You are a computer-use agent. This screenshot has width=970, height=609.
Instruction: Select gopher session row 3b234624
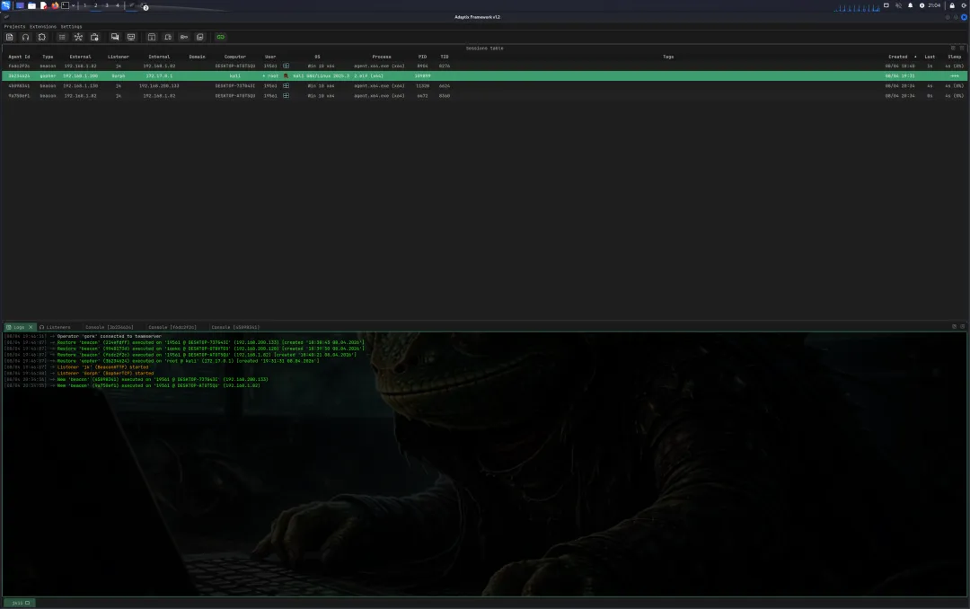point(485,75)
